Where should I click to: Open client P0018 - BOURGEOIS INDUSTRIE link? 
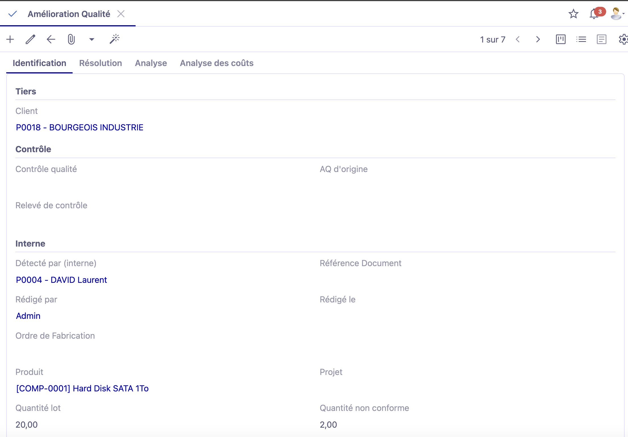[79, 128]
